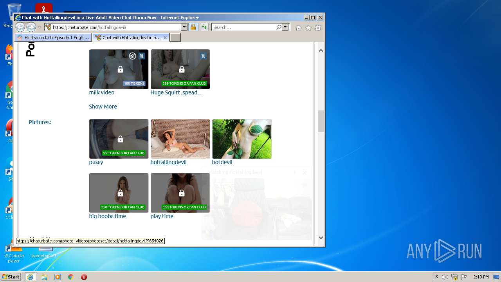The width and height of the screenshot is (501, 282).
Task: Open the File Explorer taskbar icon
Action: [x=44, y=277]
